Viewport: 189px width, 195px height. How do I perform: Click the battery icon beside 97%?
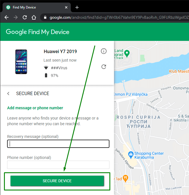tap(46, 76)
